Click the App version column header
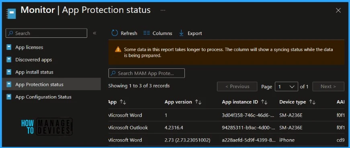350x148 pixels. 178,102
